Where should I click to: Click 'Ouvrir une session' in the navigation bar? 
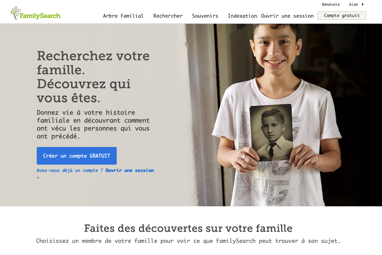[287, 16]
